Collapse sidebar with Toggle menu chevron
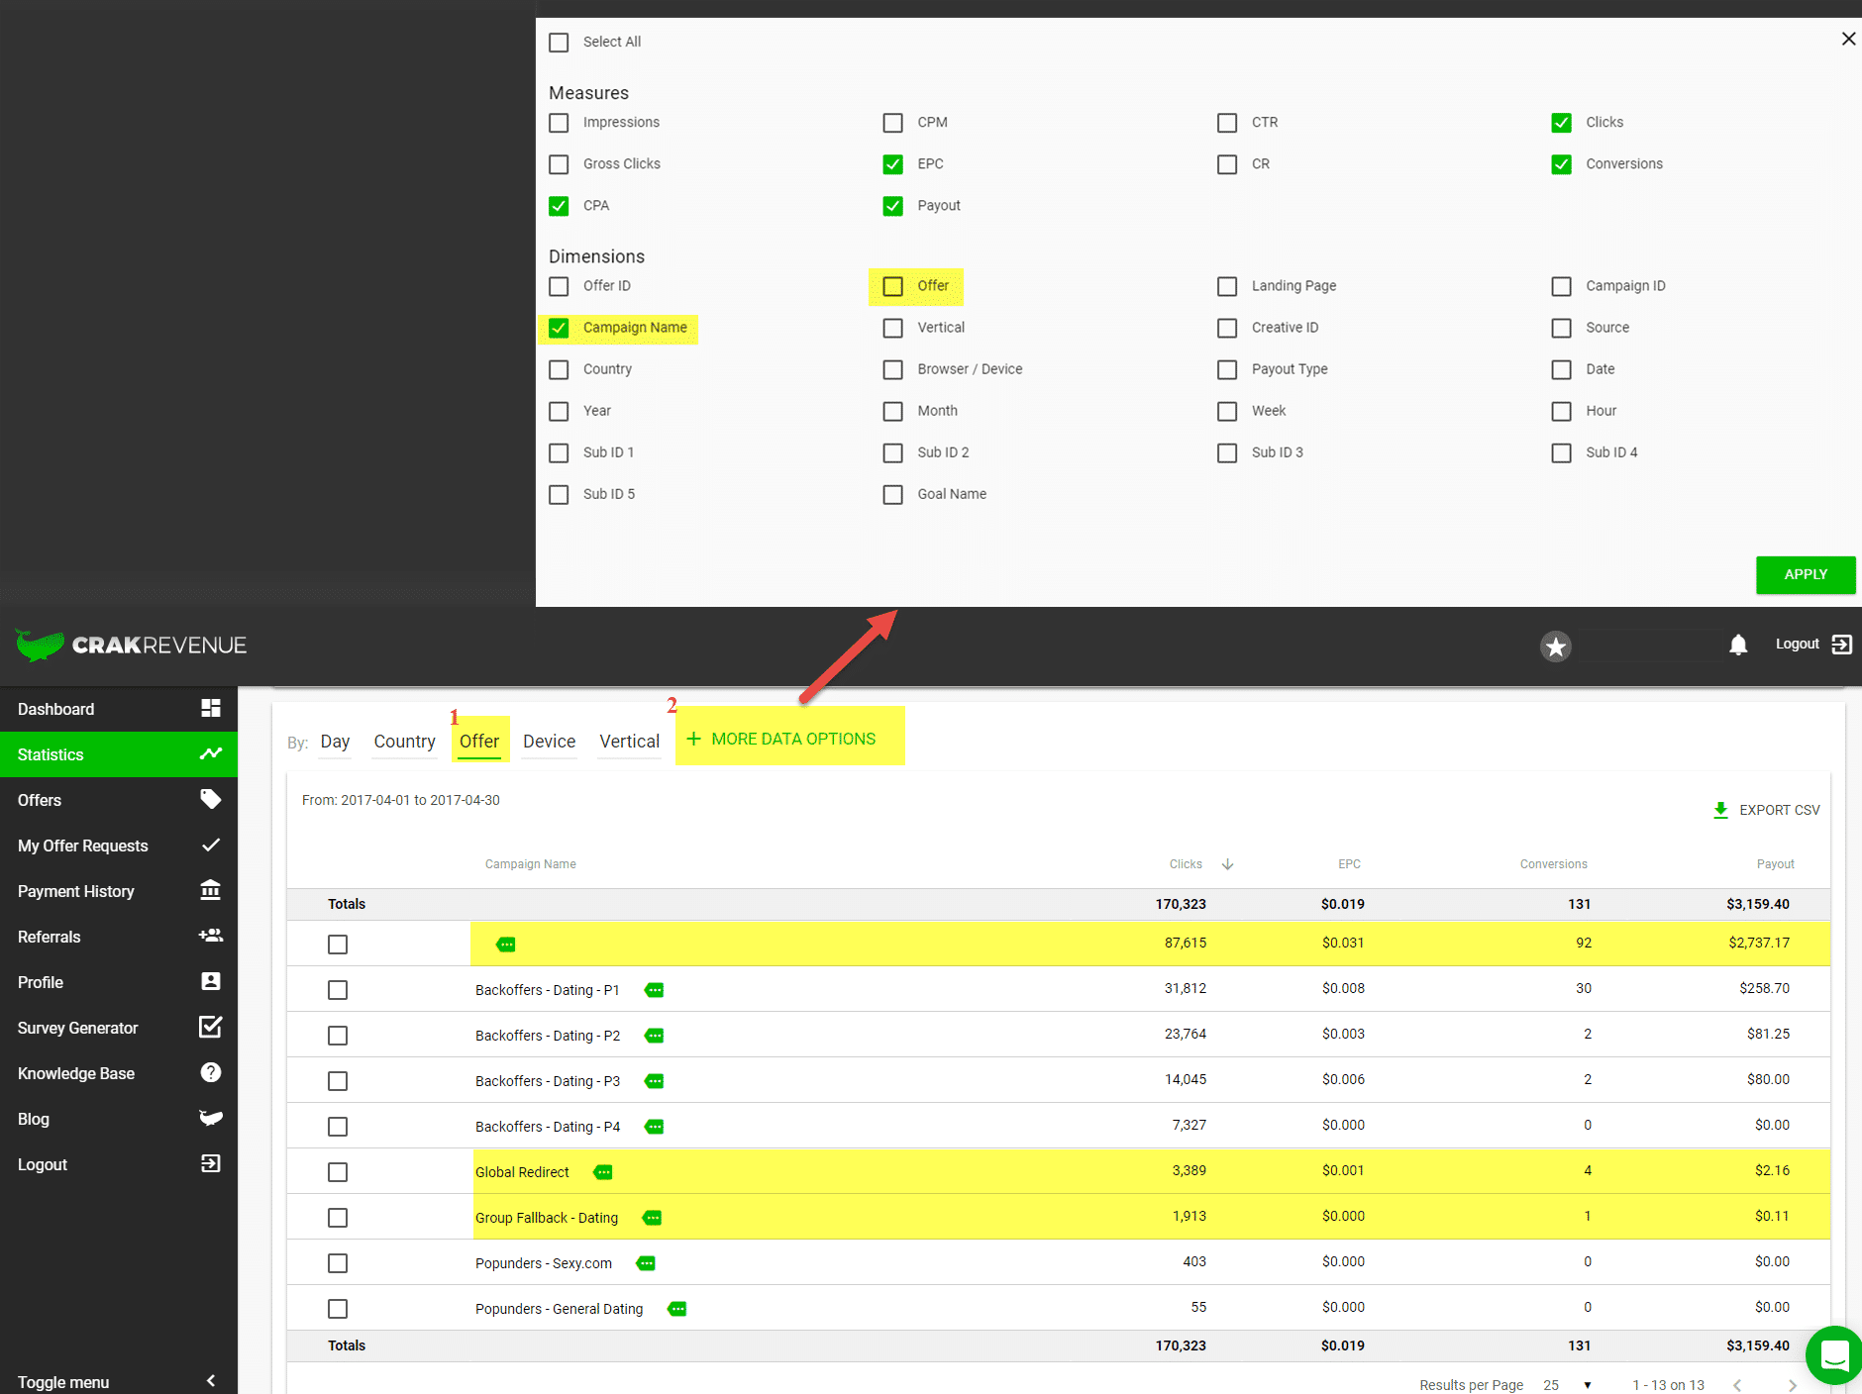The image size is (1862, 1394). coord(210,1381)
